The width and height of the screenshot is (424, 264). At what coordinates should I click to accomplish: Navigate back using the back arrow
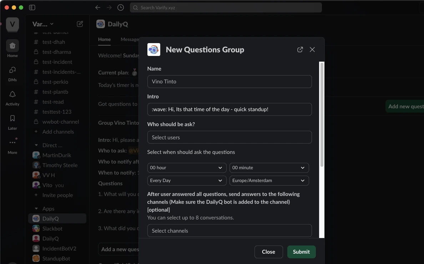(x=97, y=7)
